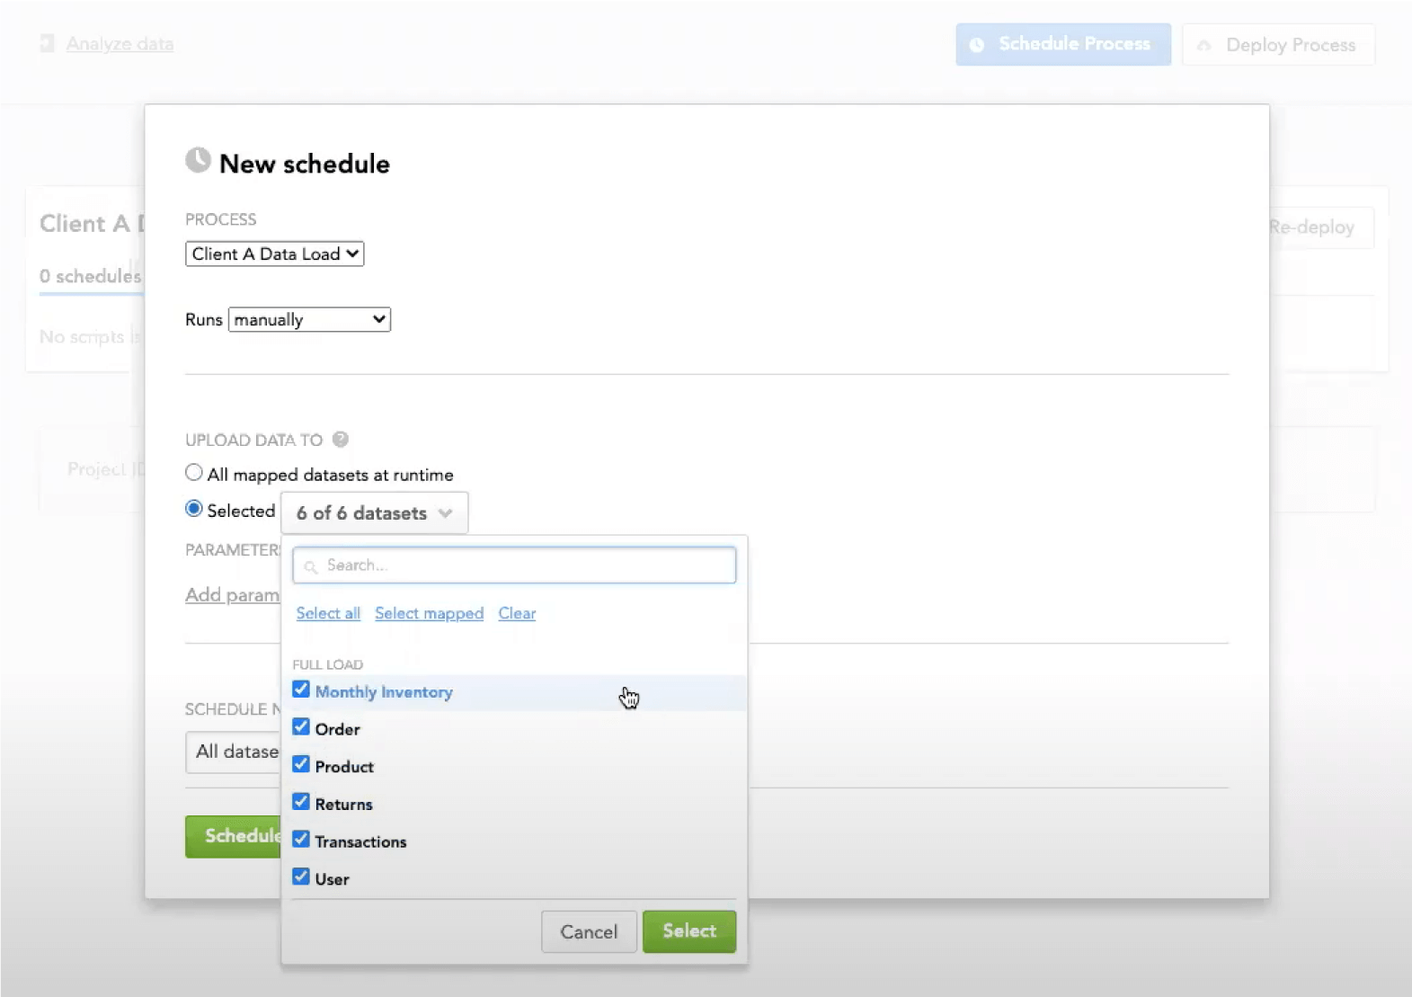
Task: Select All mapped datasets at runtime radio
Action: click(193, 473)
